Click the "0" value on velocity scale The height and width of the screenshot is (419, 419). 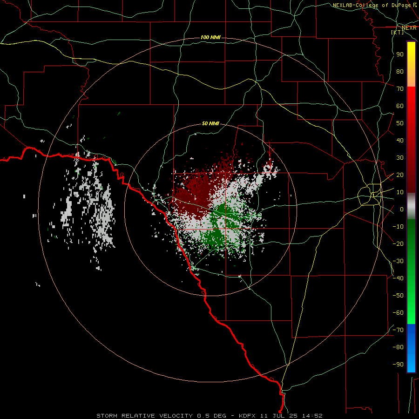[x=402, y=209]
